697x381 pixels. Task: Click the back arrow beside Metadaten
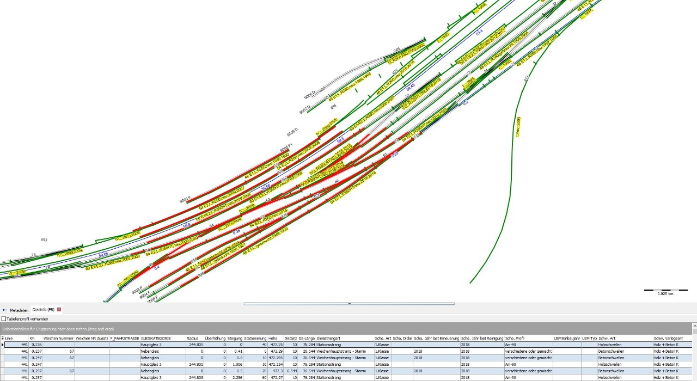point(5,310)
